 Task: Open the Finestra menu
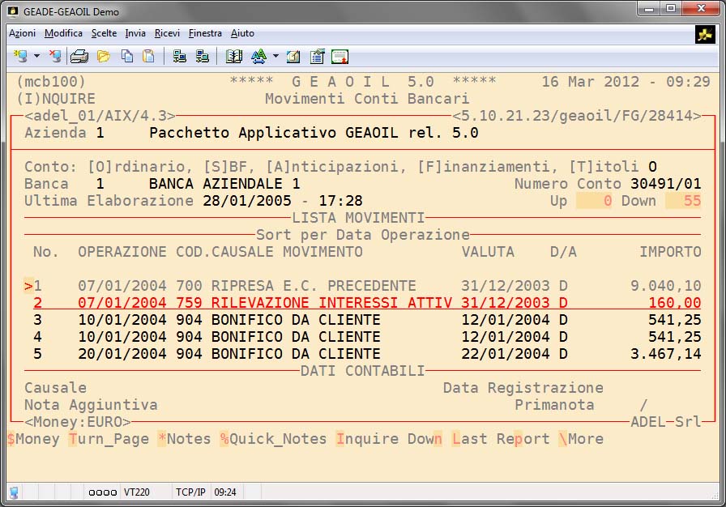coord(205,33)
